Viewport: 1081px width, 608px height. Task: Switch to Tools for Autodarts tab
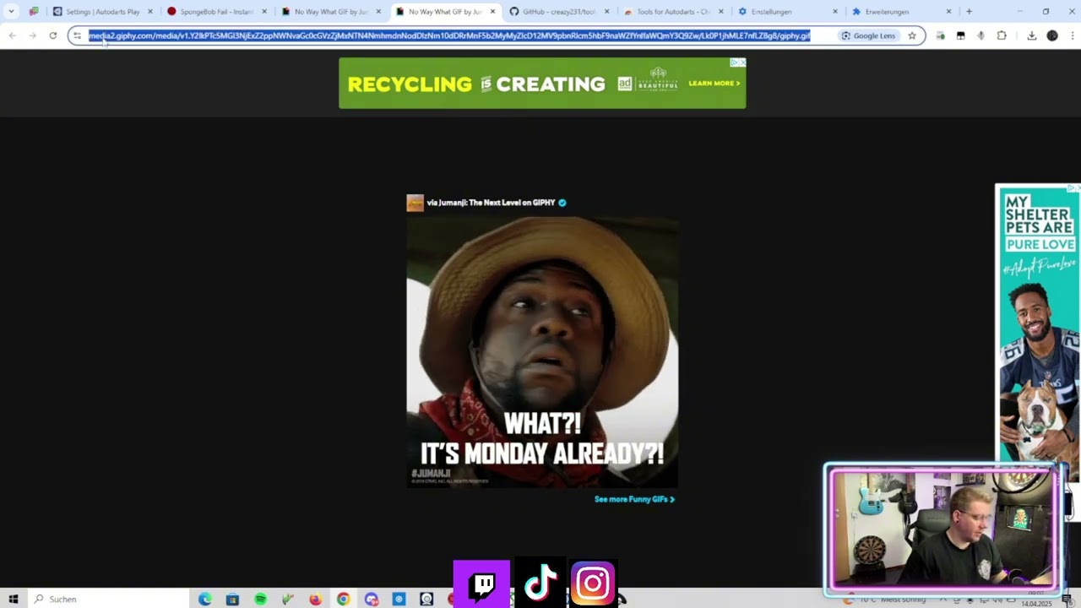(x=672, y=12)
